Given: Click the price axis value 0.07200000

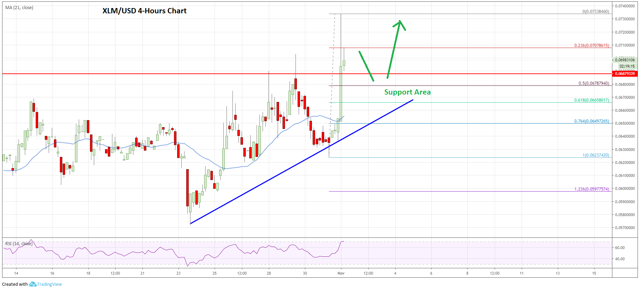Looking at the screenshot, I should (x=625, y=32).
